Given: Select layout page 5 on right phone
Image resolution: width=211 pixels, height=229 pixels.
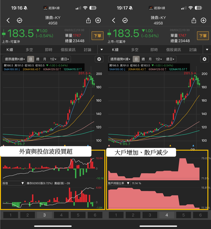Looking at the screenshot, I should 184,215.
